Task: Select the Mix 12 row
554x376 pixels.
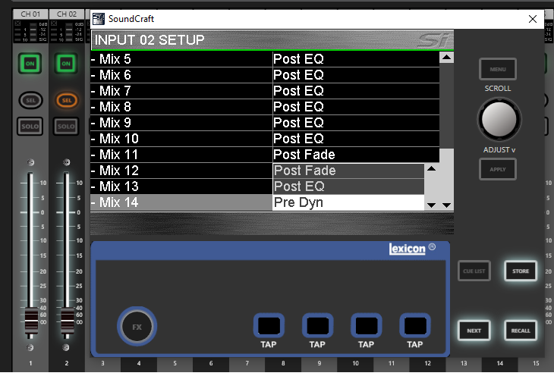Action: pos(181,171)
